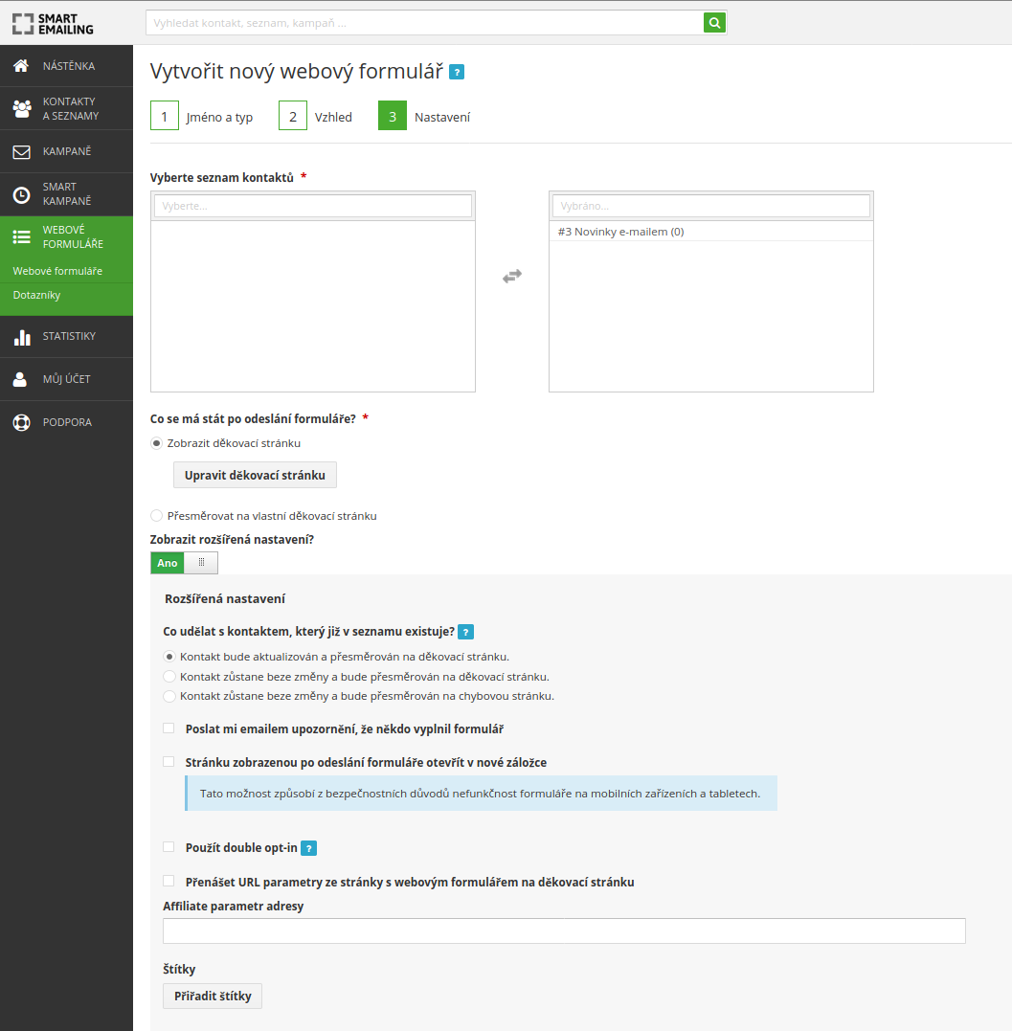Check Přenášet URL parametry option
Screen dimensions: 1012x1031
(x=169, y=881)
